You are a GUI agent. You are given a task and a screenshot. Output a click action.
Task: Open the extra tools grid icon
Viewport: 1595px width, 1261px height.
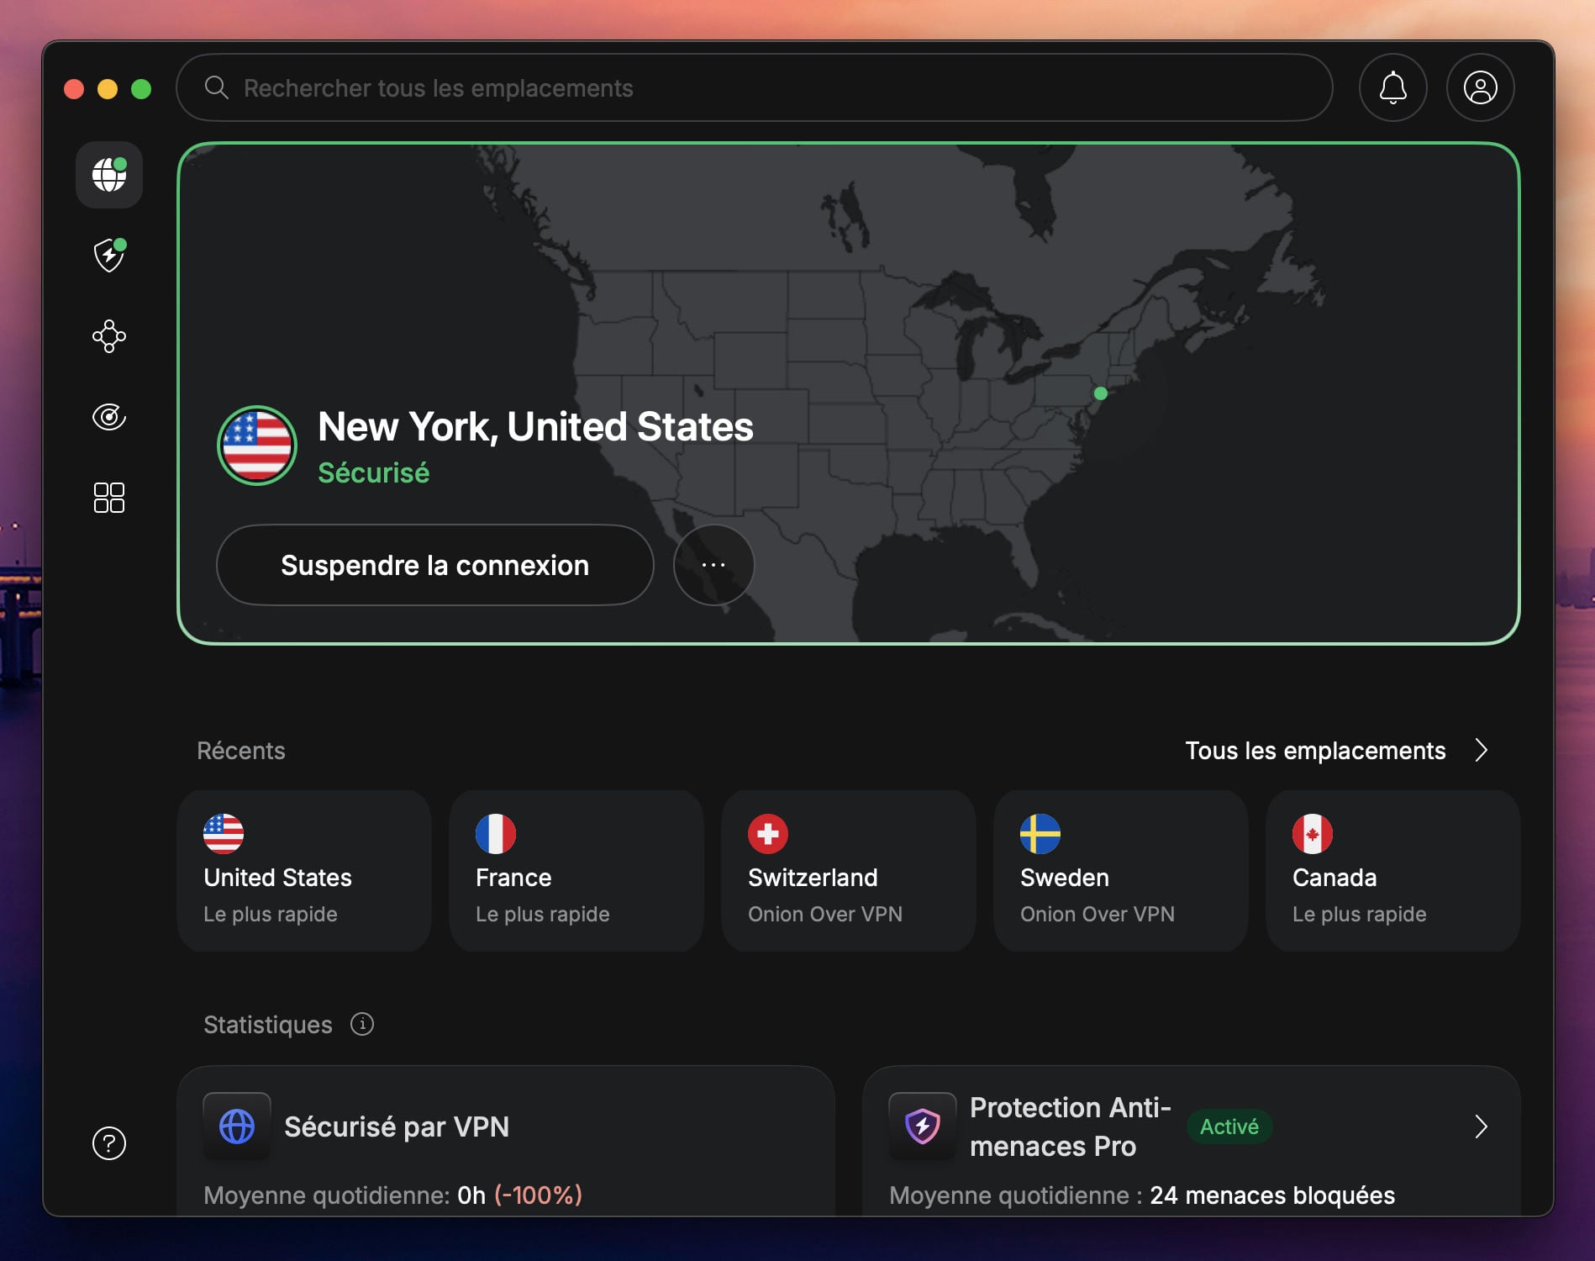point(108,498)
